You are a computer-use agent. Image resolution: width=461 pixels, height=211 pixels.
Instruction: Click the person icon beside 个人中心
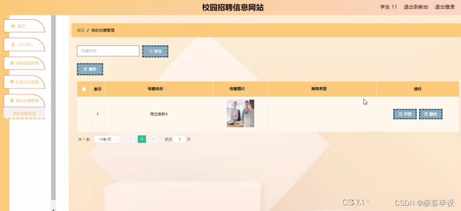point(13,44)
